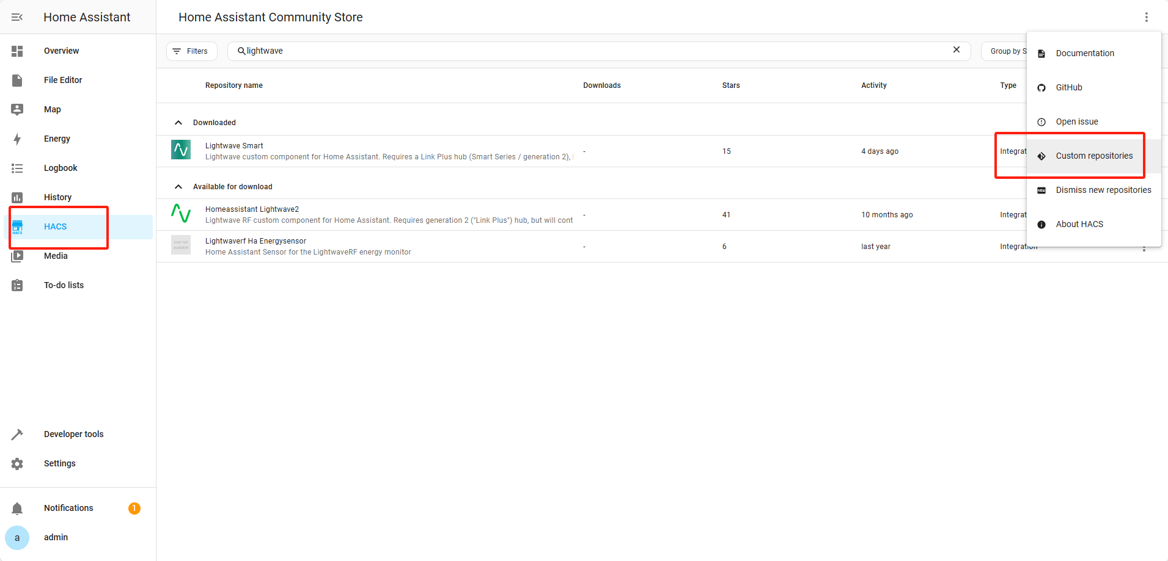Viewport: 1168px width, 561px height.
Task: Select Custom repositories from the menu
Action: [1093, 156]
